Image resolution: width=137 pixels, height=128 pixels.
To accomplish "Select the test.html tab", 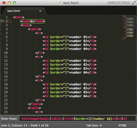I will point(14,11).
